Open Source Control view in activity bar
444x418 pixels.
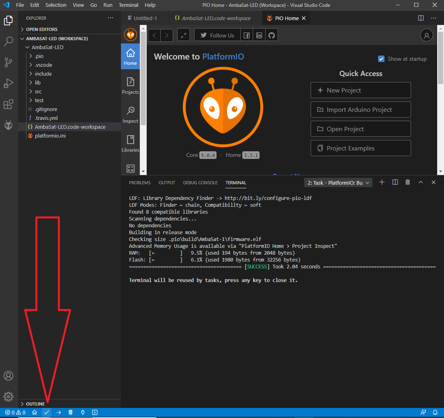pos(8,62)
